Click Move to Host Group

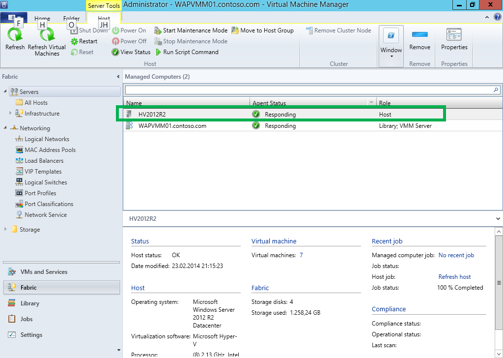[x=263, y=30]
